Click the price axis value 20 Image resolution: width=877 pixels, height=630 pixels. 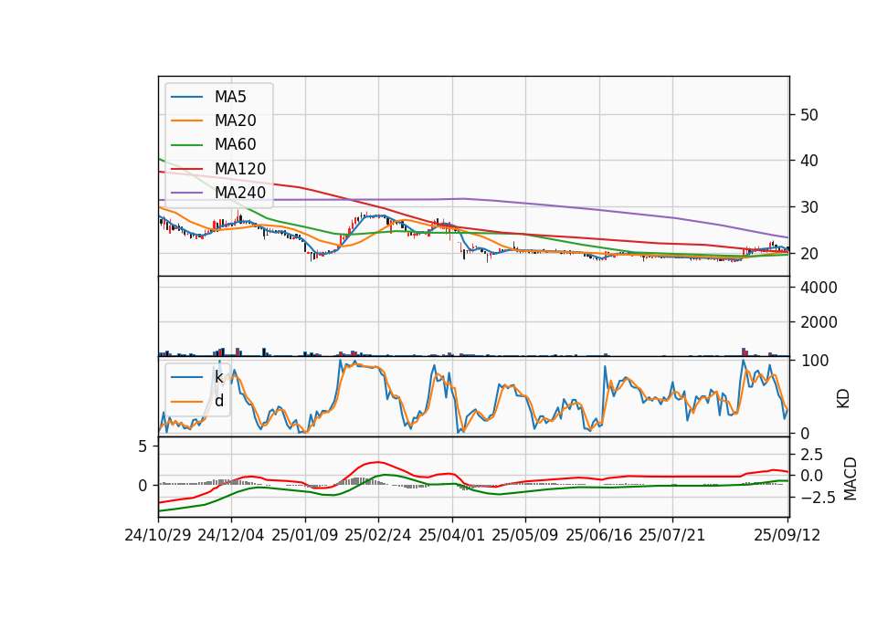[809, 254]
